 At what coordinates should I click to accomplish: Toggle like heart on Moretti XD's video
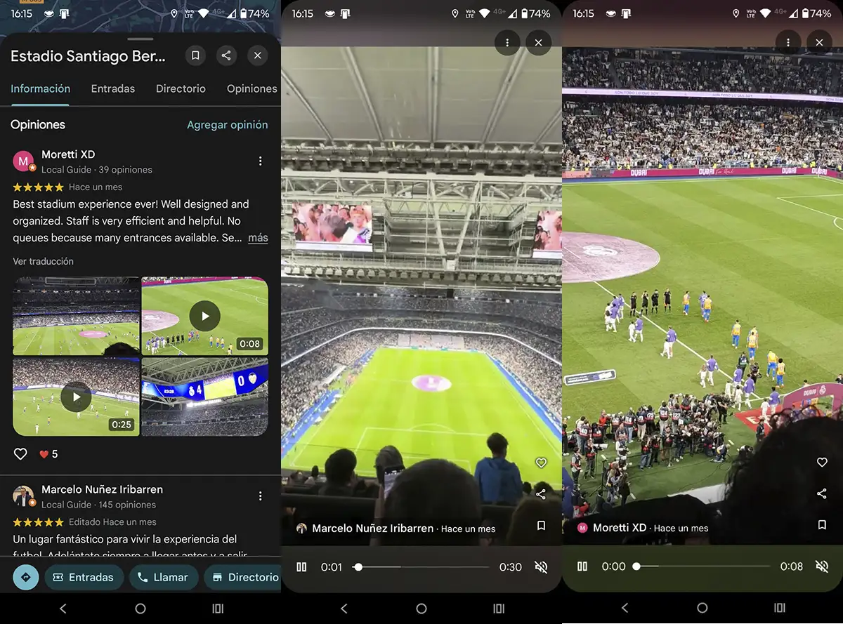point(821,463)
